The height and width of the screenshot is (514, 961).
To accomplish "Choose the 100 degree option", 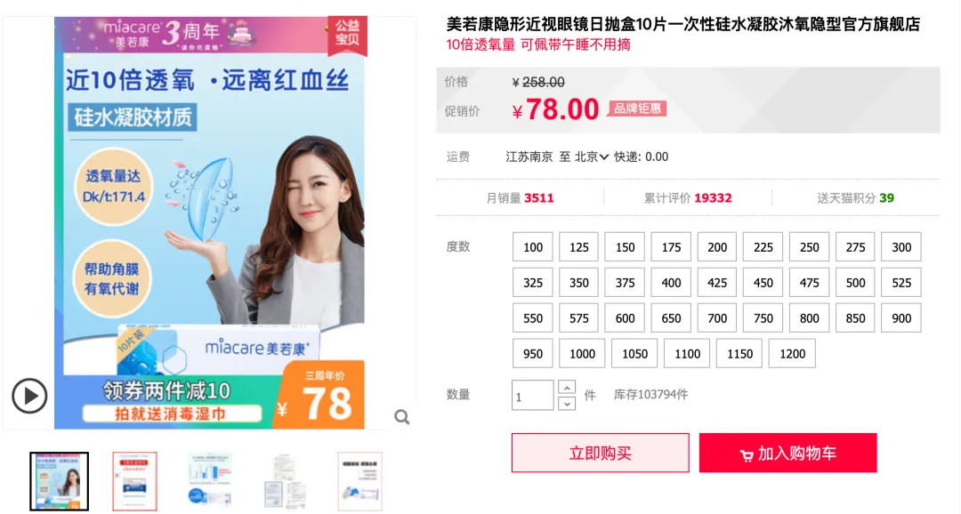I will [x=533, y=247].
